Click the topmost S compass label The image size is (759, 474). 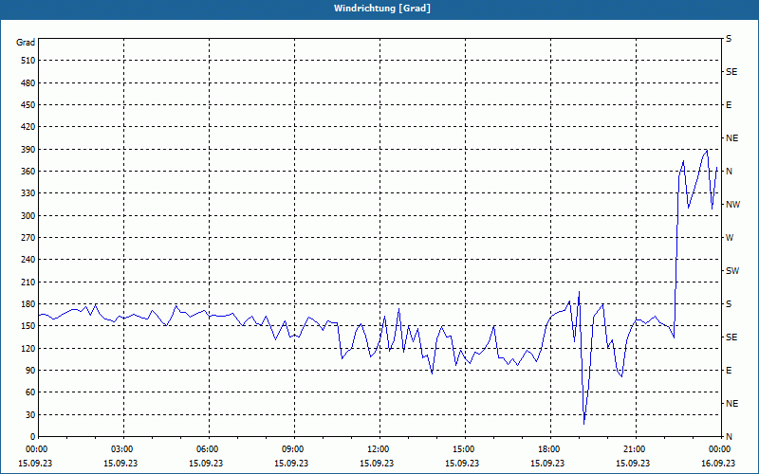729,39
